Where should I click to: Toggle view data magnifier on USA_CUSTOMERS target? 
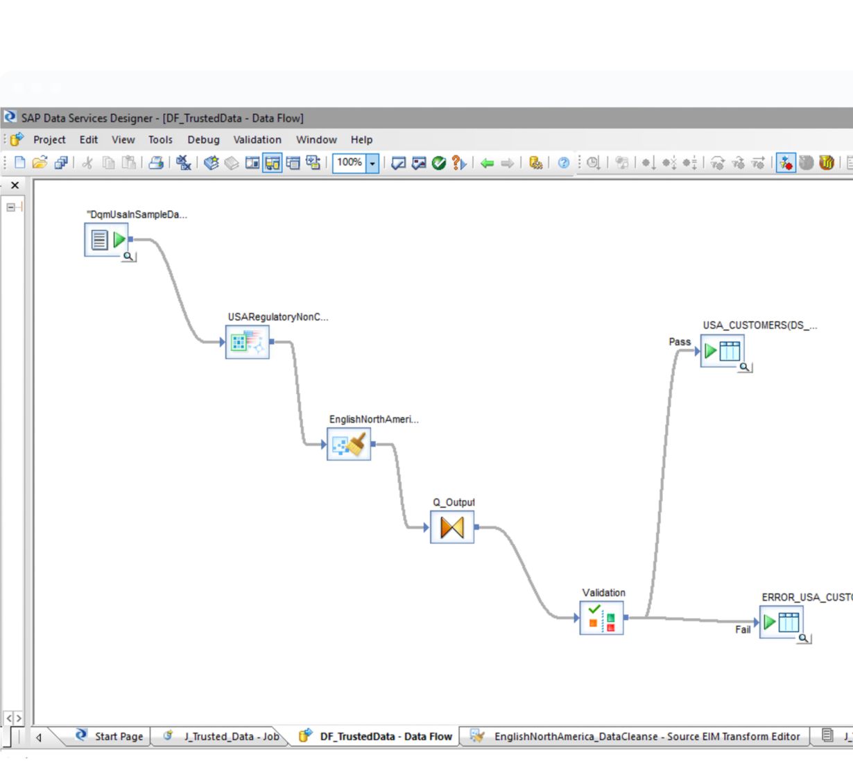(744, 368)
